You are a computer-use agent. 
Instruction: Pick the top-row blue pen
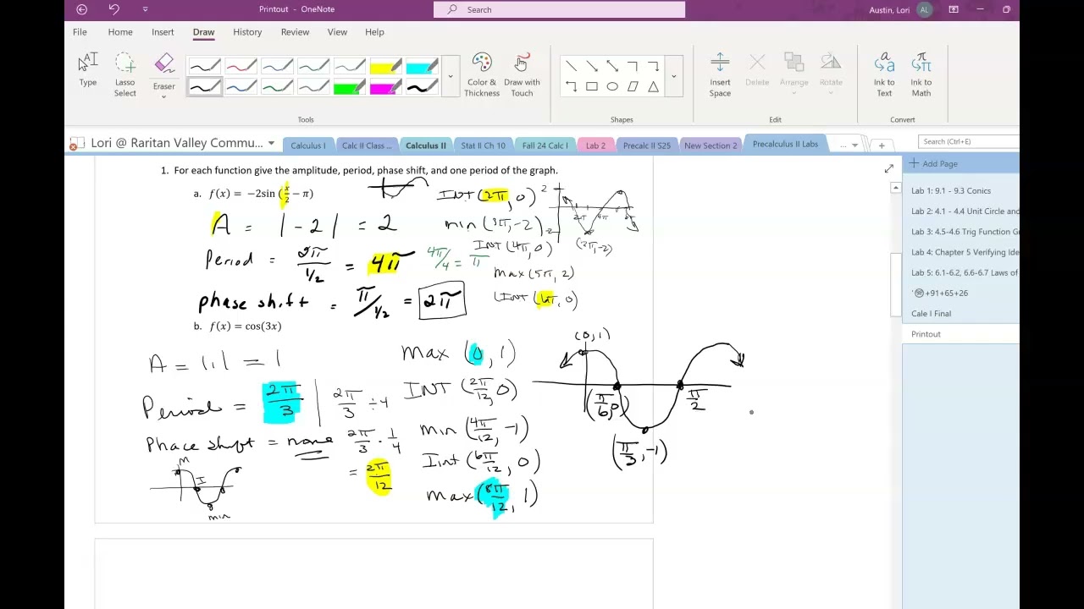[277, 67]
